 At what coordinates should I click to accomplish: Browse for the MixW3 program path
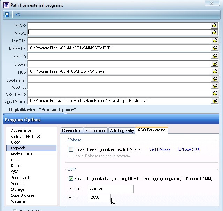[x=214, y=26]
